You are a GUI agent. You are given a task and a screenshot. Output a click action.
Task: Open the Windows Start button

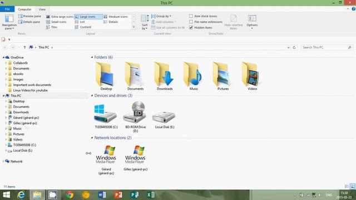pyautogui.click(x=6, y=195)
